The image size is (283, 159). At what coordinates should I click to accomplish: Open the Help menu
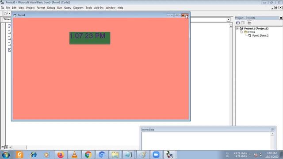coord(120,8)
